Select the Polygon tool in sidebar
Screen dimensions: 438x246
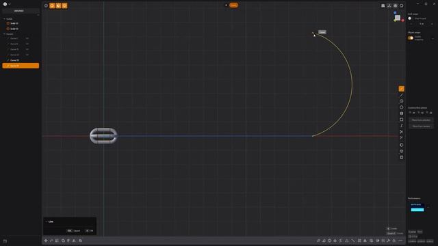402,107
